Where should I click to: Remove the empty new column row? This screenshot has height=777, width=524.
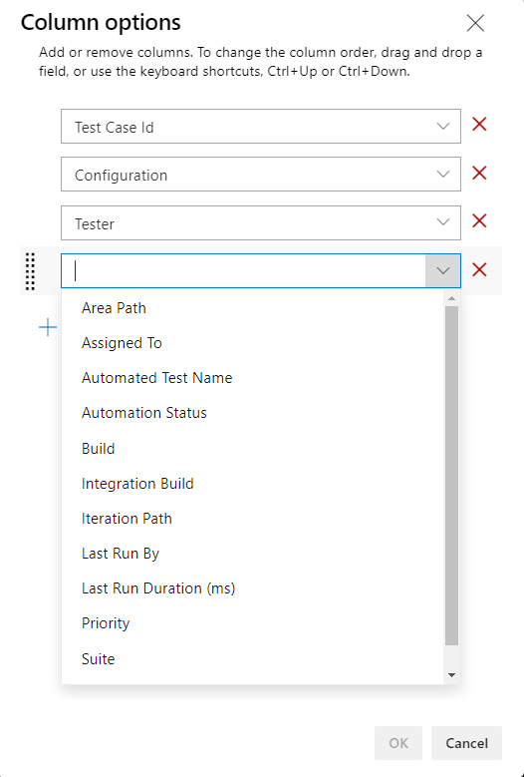click(479, 270)
